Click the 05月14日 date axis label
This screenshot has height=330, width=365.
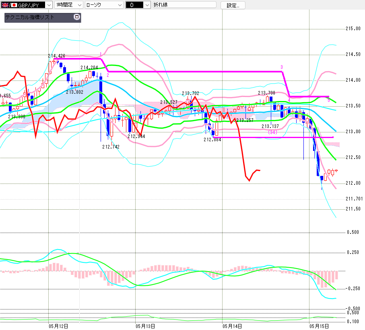click(x=232, y=326)
